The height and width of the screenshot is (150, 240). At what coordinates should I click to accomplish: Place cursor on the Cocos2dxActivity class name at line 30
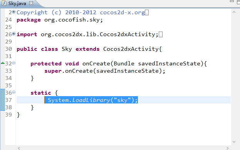(131, 49)
